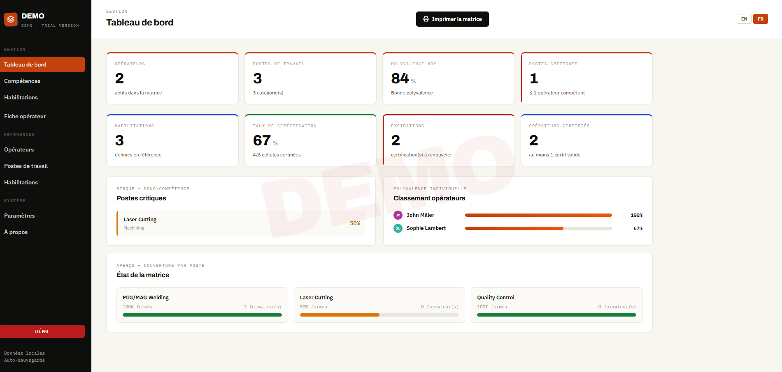Click John Miller's JM avatar
The height and width of the screenshot is (372, 782).
(398, 215)
